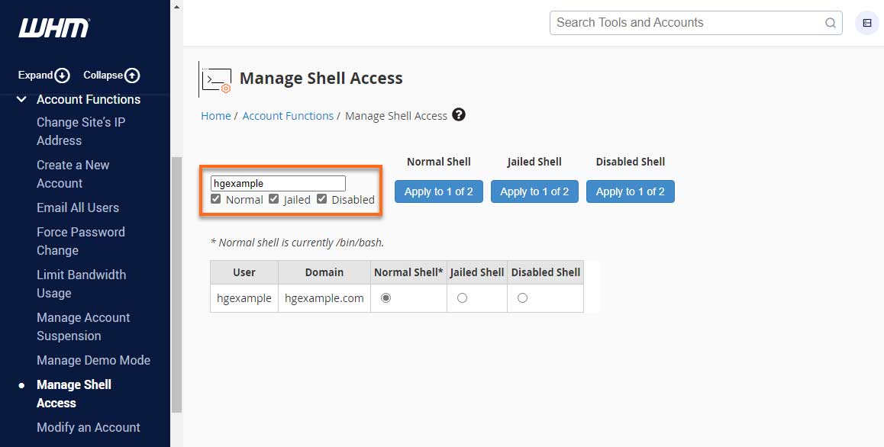Select Disabled Shell radio for hgexample
The height and width of the screenshot is (447, 884).
click(x=523, y=297)
